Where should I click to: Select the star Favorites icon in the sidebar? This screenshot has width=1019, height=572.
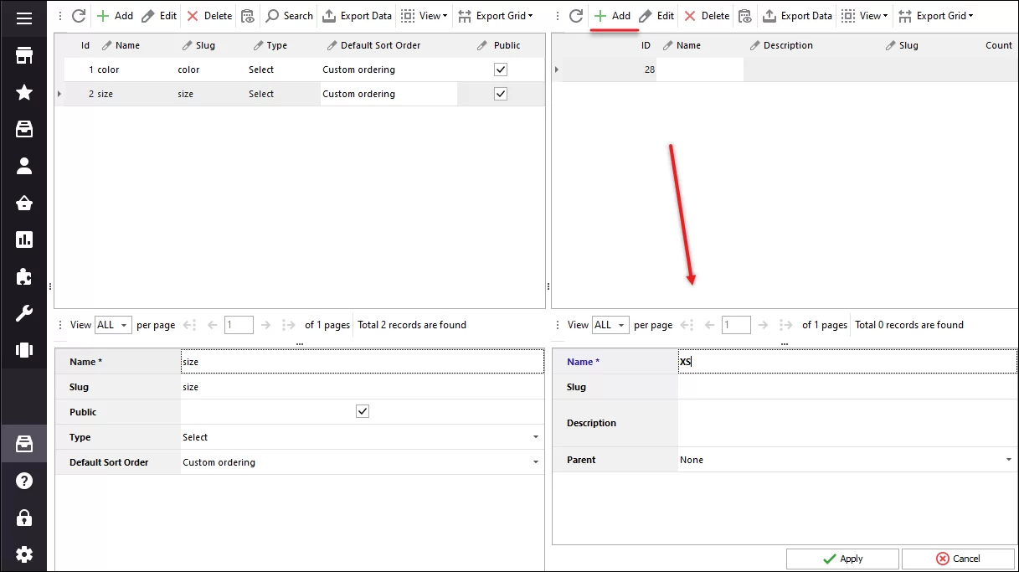(x=23, y=92)
